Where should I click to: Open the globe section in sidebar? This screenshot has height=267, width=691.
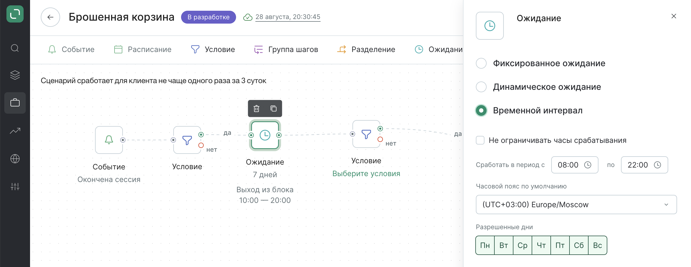click(x=15, y=159)
